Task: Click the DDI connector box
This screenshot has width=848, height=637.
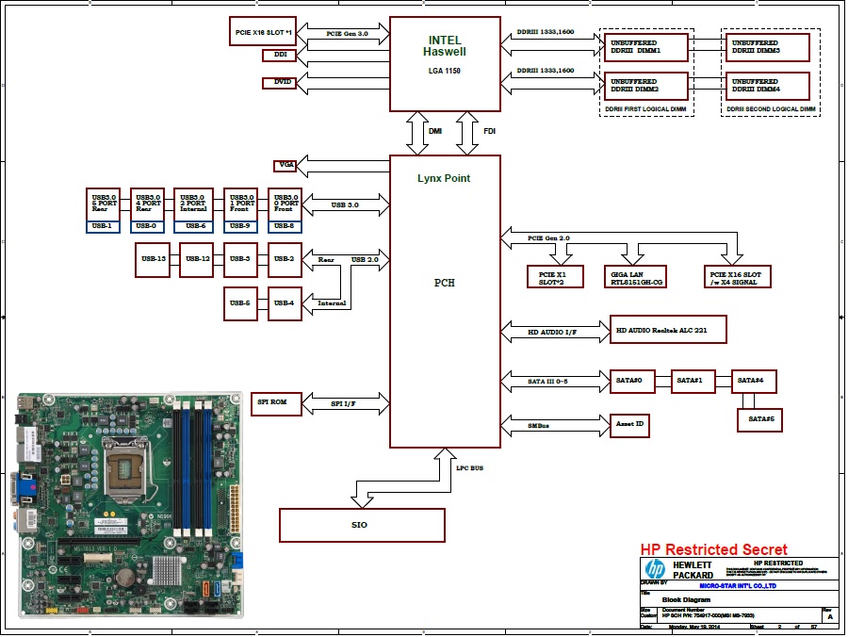Action: point(281,56)
